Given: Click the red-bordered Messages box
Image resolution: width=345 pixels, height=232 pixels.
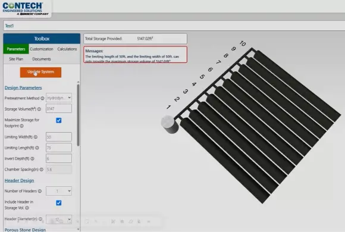Looking at the screenshot, I should pyautogui.click(x=135, y=55).
